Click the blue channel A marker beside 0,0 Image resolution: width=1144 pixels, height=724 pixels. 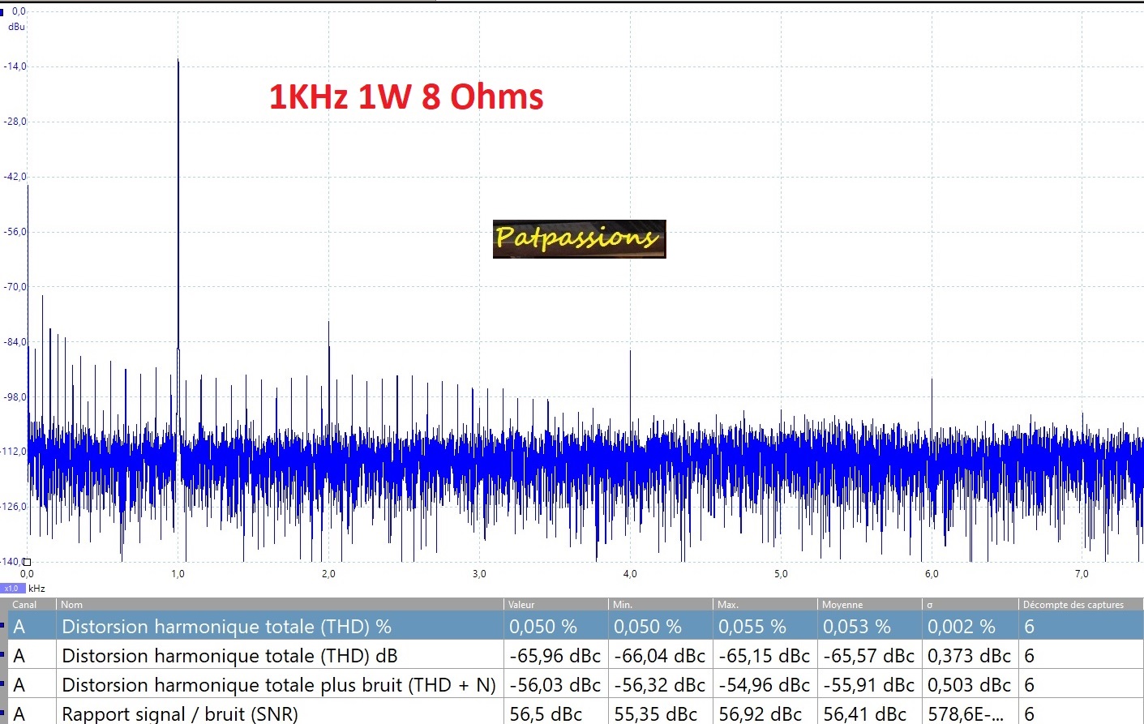tap(2, 12)
